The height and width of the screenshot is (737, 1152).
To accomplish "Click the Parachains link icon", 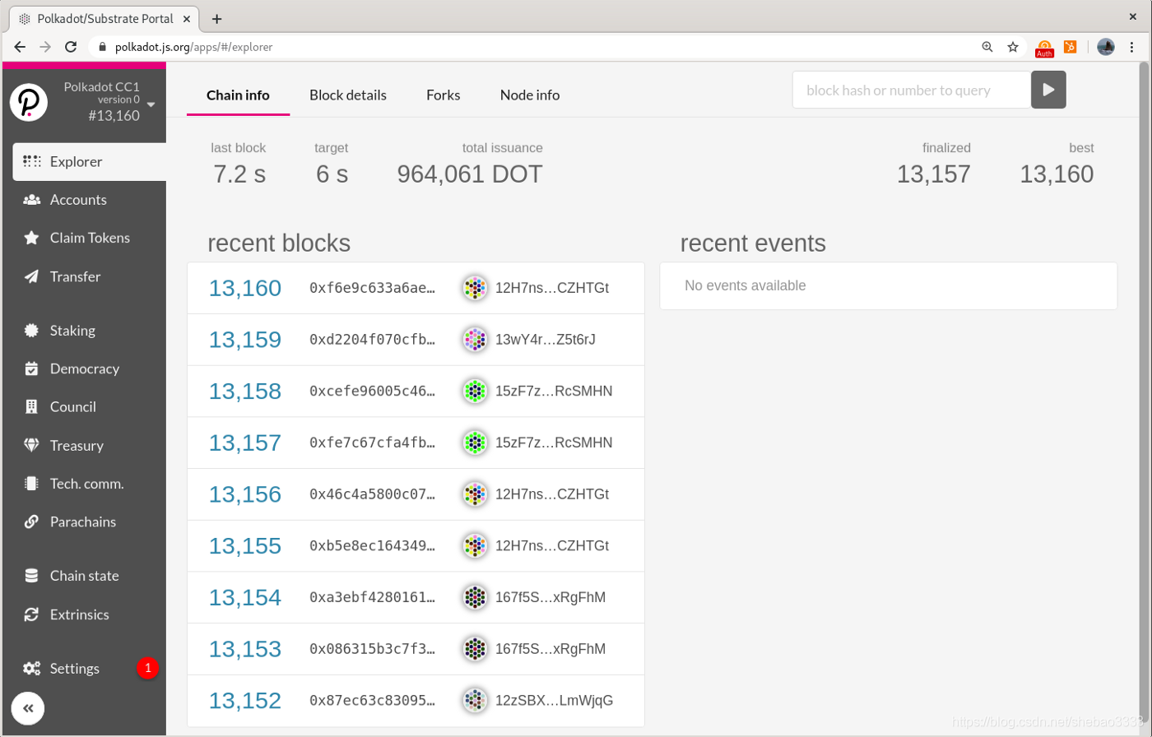I will 31,521.
